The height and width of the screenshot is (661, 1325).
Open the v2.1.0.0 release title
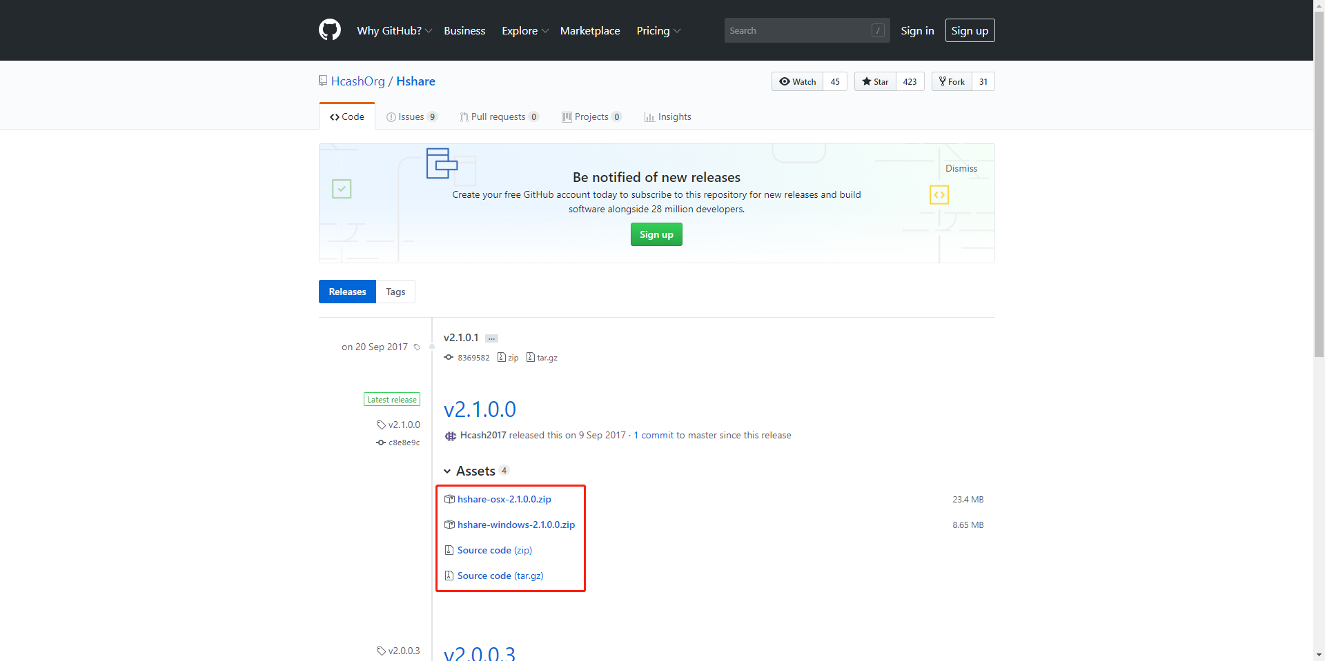480,409
